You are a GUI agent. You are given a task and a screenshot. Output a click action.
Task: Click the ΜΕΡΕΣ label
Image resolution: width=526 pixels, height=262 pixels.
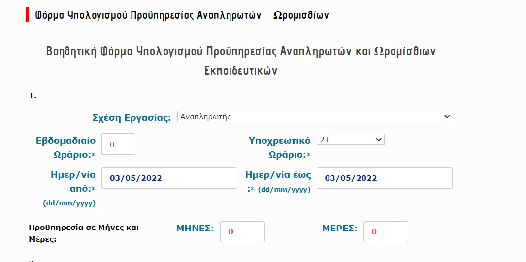tap(339, 228)
